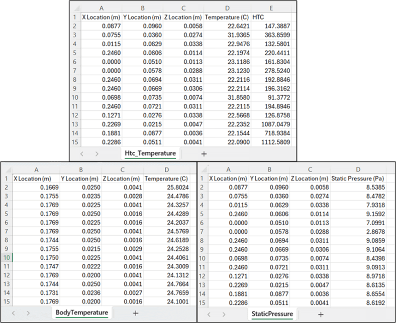
Task: Go to next sheet in BodyTemperature window
Action: (28, 313)
